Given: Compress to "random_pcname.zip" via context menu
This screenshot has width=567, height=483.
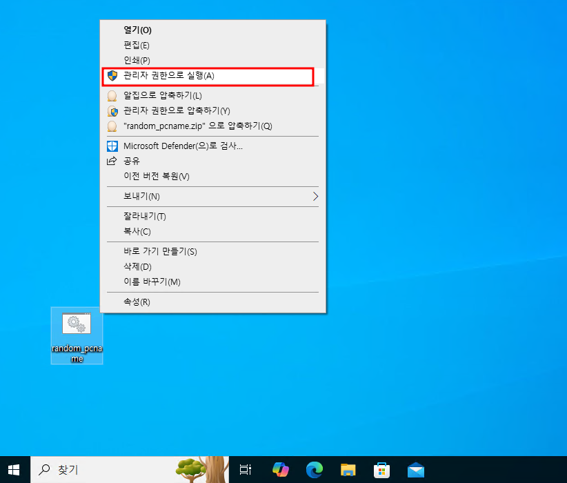Looking at the screenshot, I should coord(197,126).
